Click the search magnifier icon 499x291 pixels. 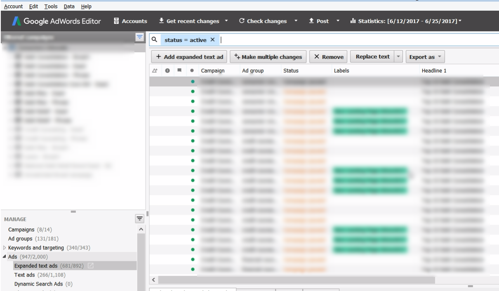pyautogui.click(x=154, y=40)
